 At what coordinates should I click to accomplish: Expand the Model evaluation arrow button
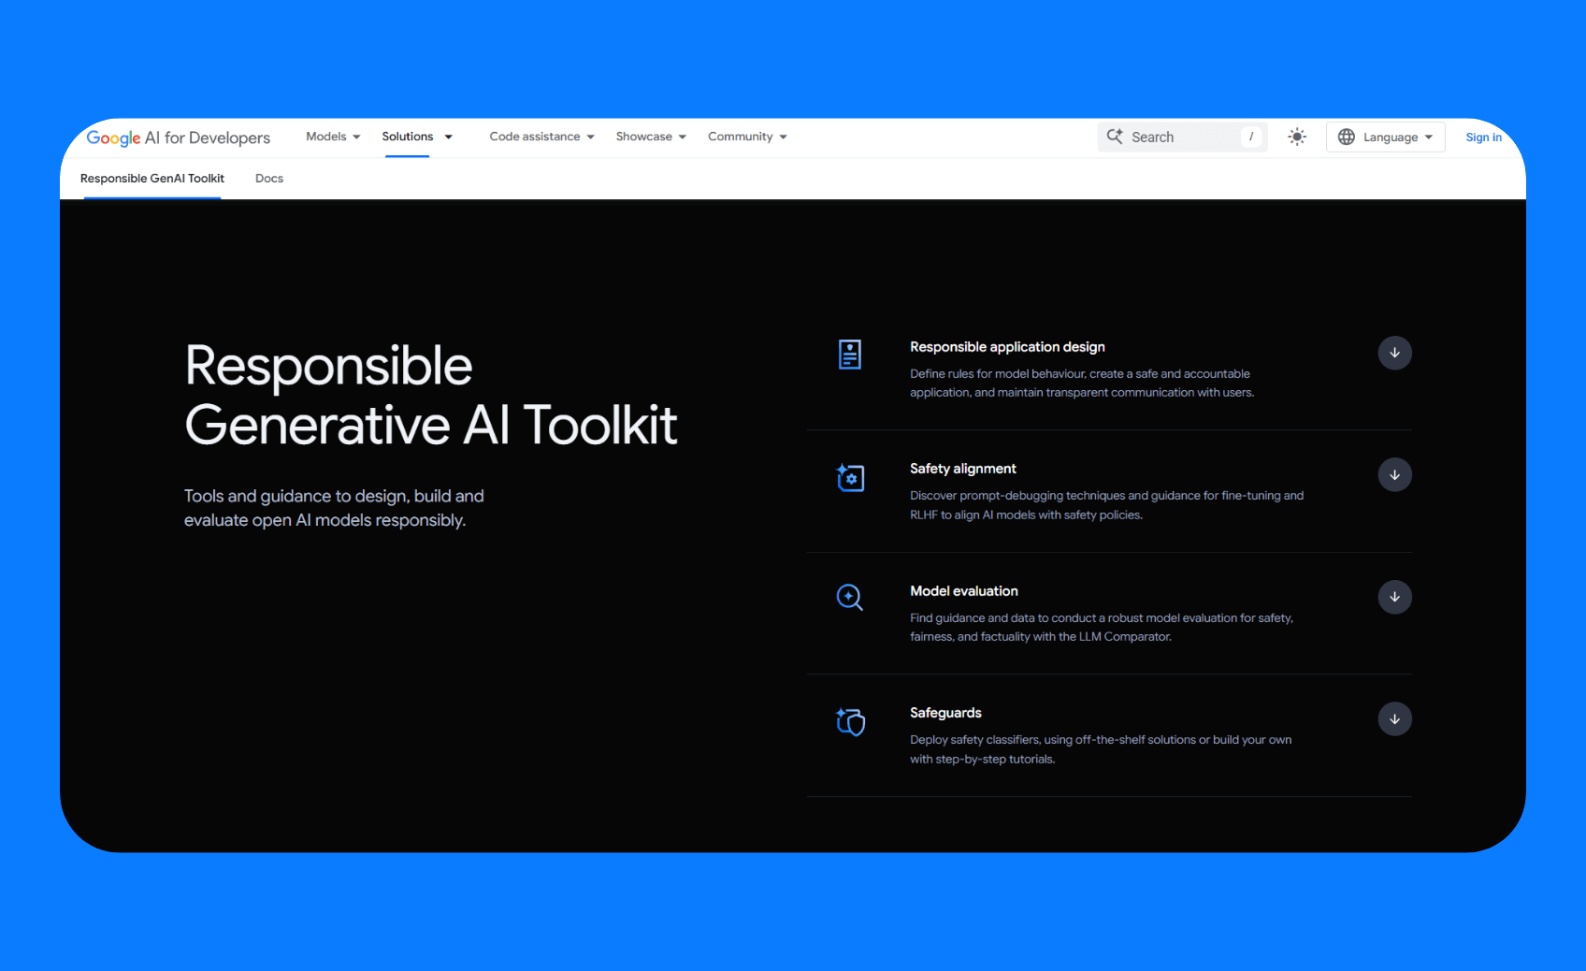click(x=1394, y=597)
